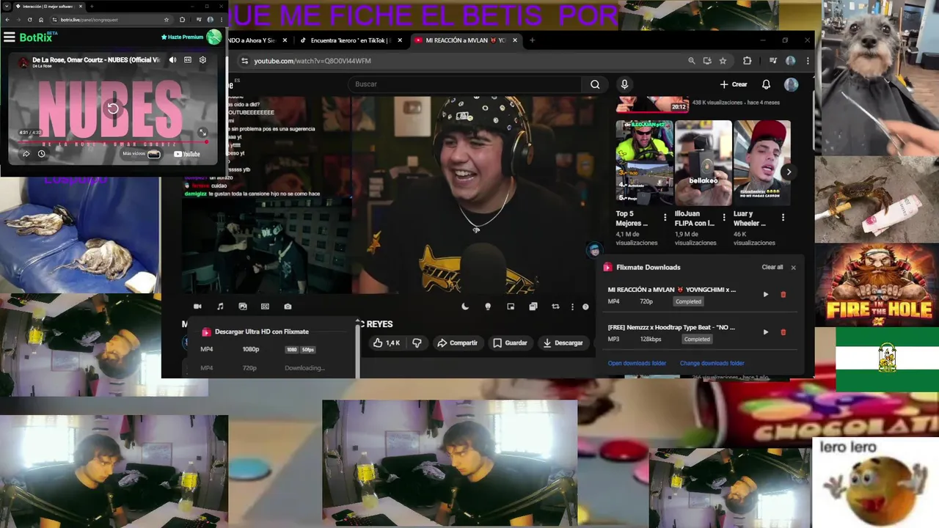Mute the NUBES player volume icon

(x=172, y=60)
